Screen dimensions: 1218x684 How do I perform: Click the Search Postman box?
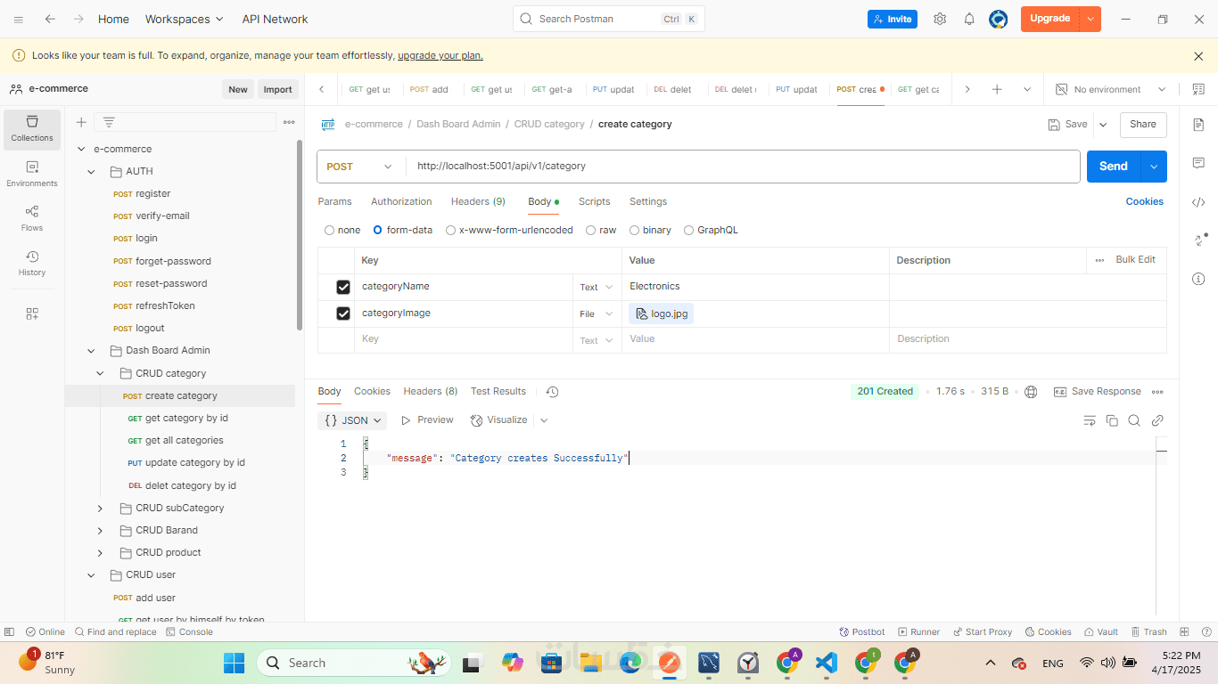609,19
